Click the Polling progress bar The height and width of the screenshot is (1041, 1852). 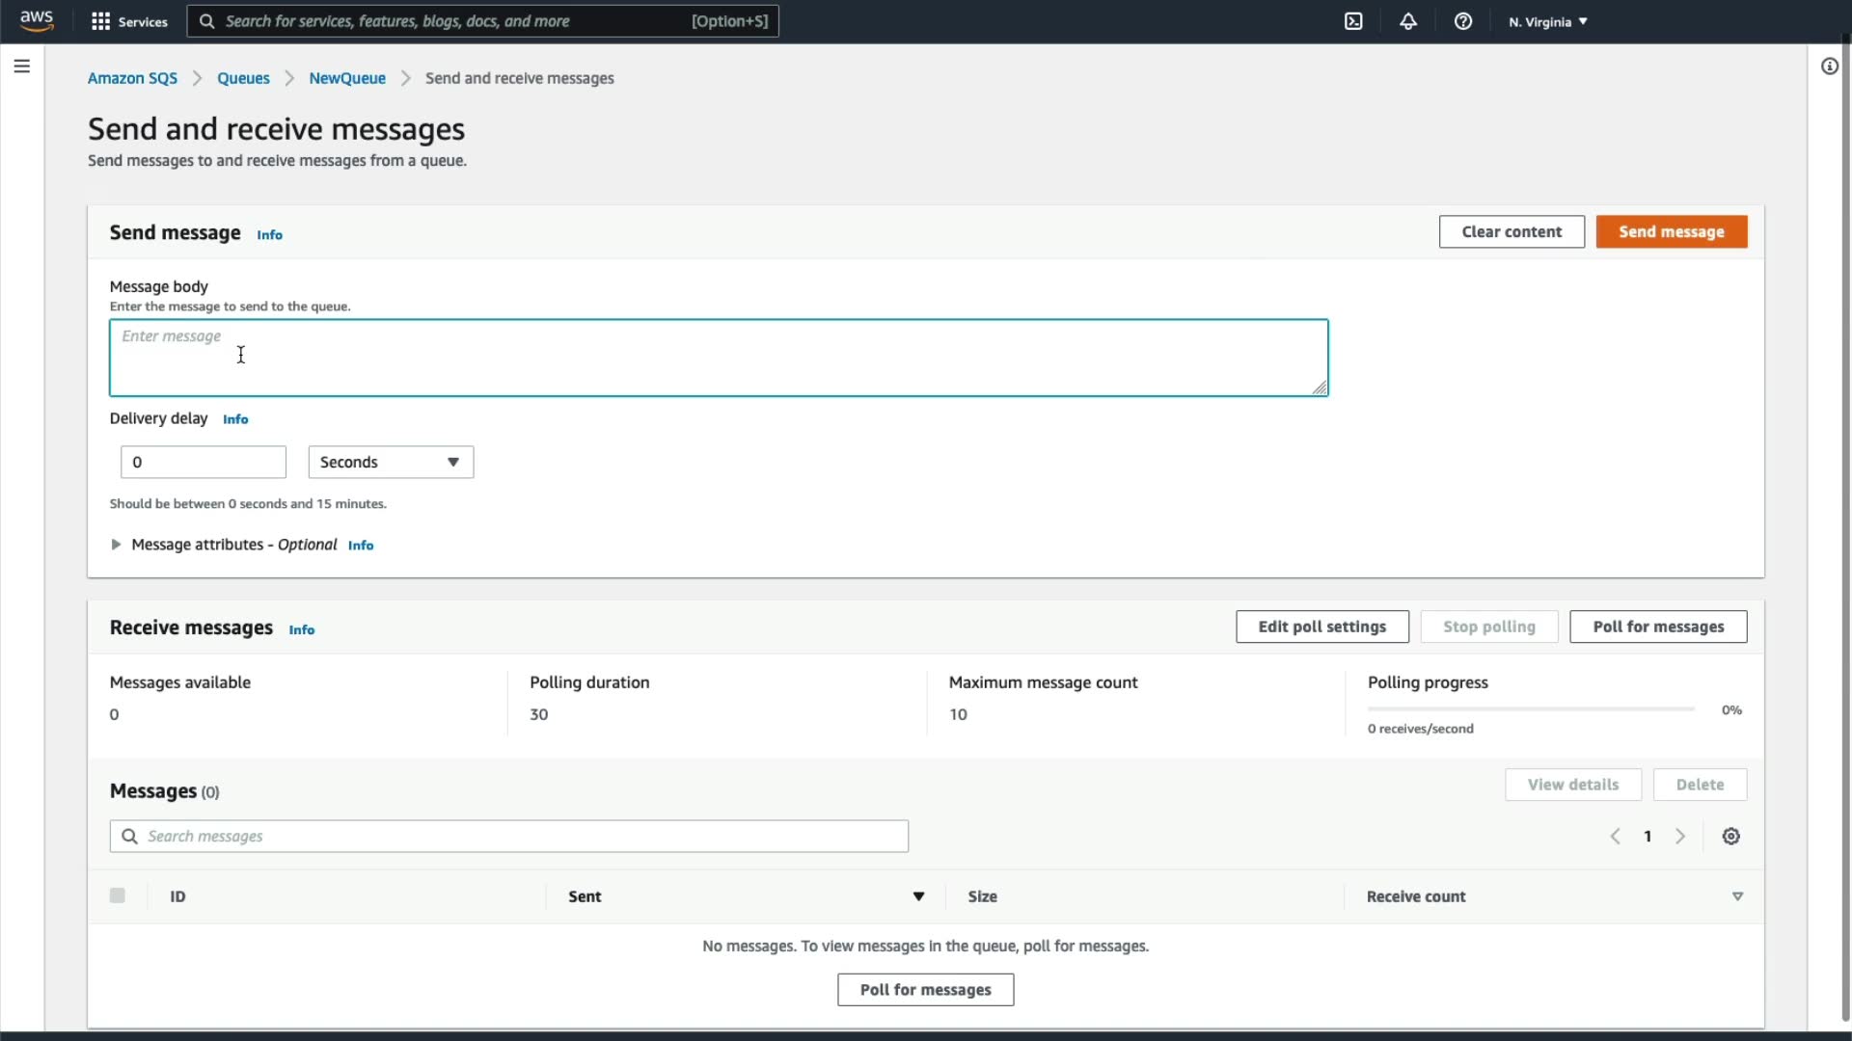pyautogui.click(x=1531, y=709)
